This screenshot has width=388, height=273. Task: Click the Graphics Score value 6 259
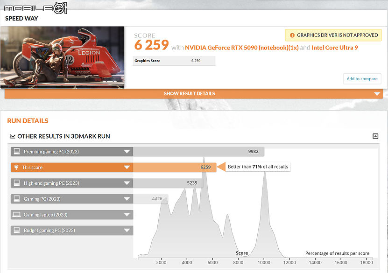click(x=196, y=61)
